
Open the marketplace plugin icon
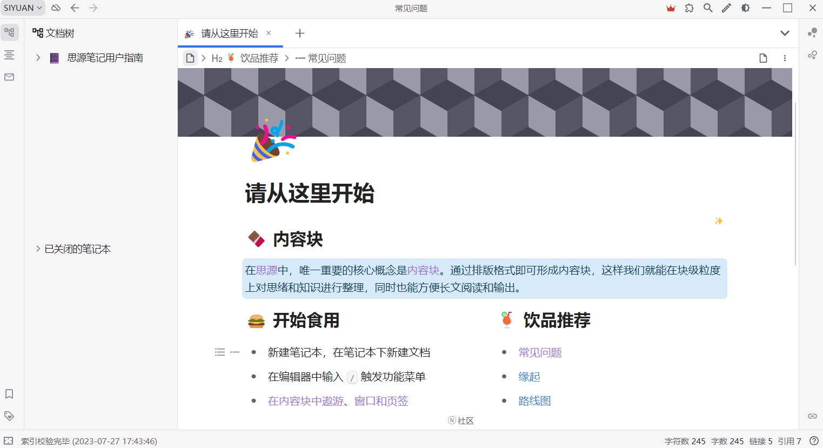point(689,8)
